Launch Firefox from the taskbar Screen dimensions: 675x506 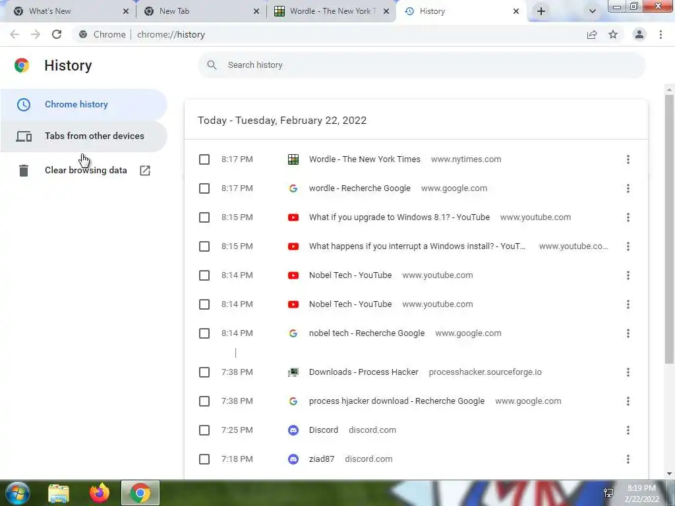[100, 493]
